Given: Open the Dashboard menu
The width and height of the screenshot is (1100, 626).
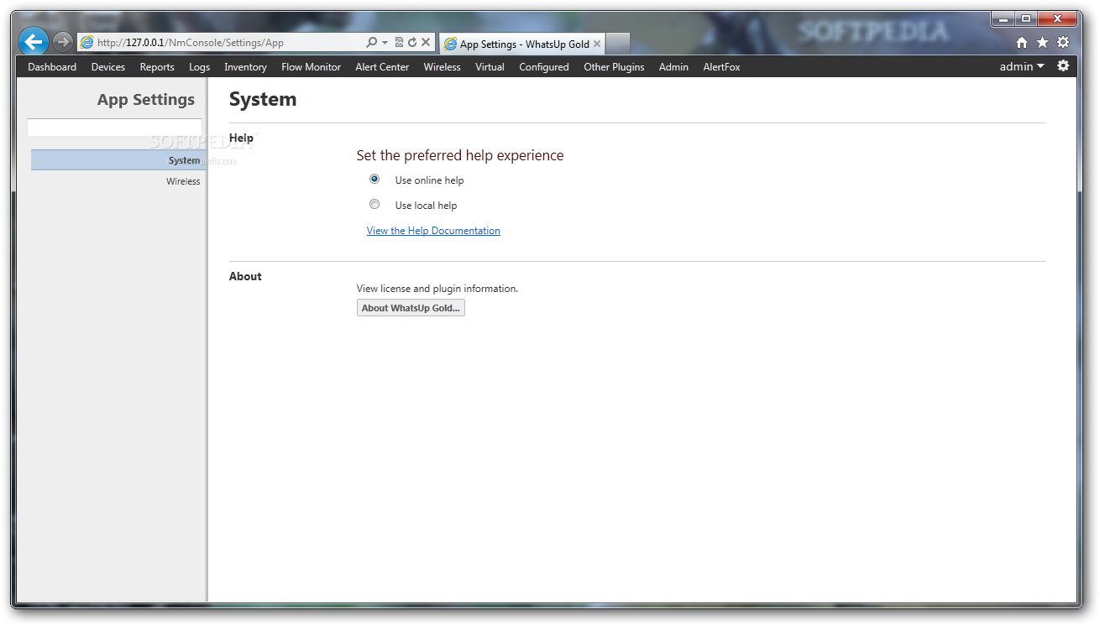Looking at the screenshot, I should pos(52,67).
